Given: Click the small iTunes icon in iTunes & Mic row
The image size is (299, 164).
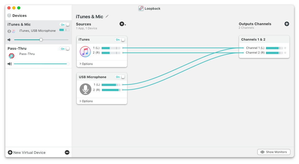Looking at the screenshot, I should click(x=14, y=31).
